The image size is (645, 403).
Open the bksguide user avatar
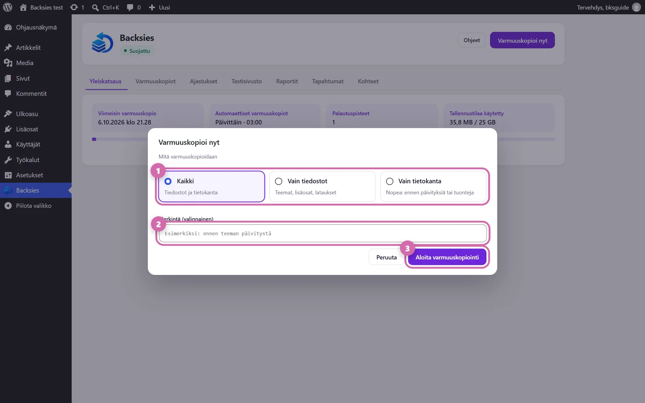pos(636,7)
